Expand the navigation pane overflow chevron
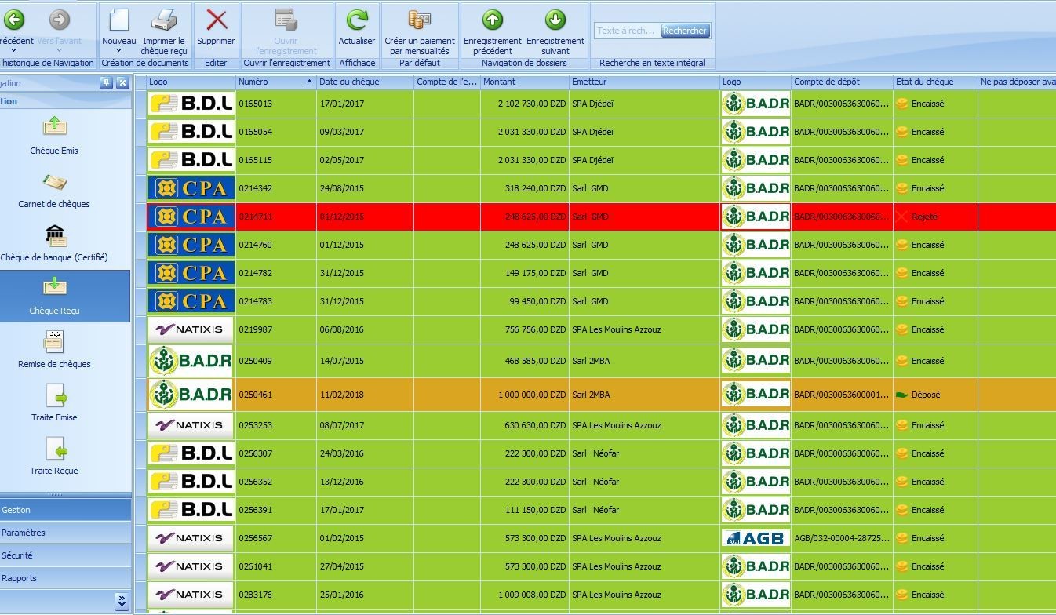 coord(122,602)
